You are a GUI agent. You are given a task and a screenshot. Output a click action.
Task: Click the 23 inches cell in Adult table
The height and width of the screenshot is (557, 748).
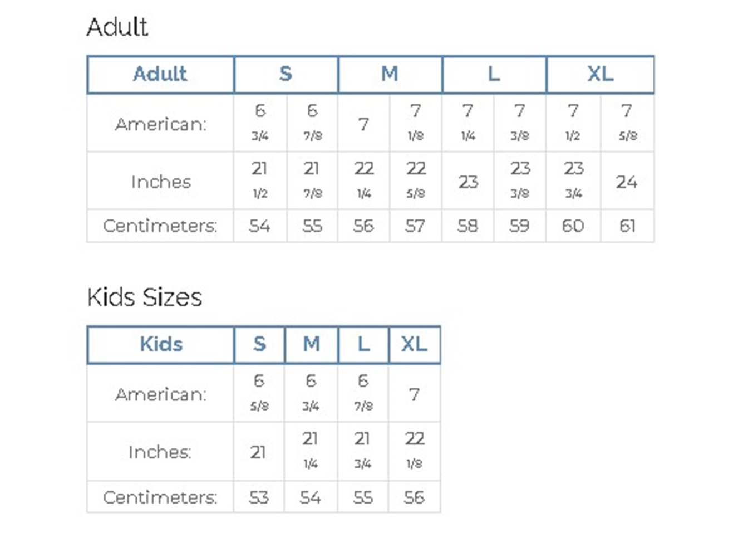point(468,182)
